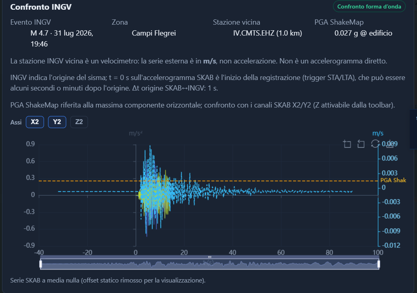Enable the Z2 axis series
The width and height of the screenshot is (417, 293).
coord(79,122)
